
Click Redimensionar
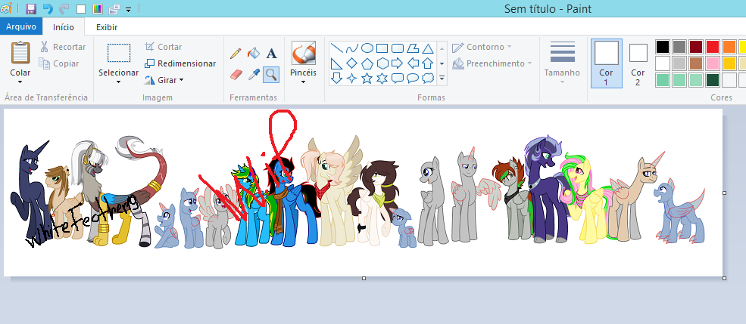179,63
